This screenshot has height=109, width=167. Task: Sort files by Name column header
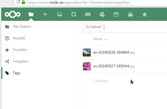[x=98, y=39]
